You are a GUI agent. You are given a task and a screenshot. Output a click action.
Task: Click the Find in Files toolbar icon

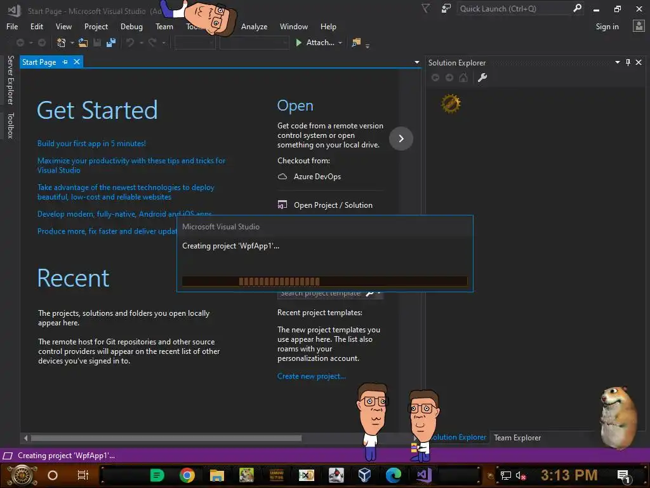pos(356,43)
